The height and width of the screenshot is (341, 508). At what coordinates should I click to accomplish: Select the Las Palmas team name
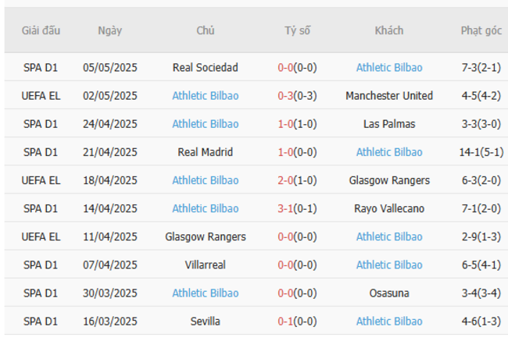389,124
